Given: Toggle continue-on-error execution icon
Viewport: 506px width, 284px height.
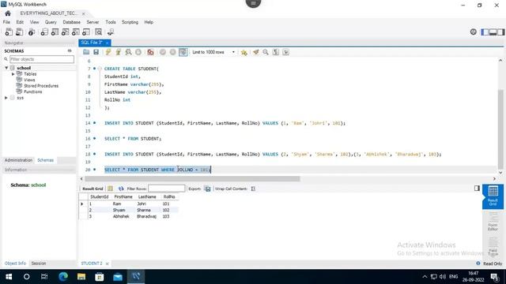Looking at the screenshot, I should pos(150,52).
